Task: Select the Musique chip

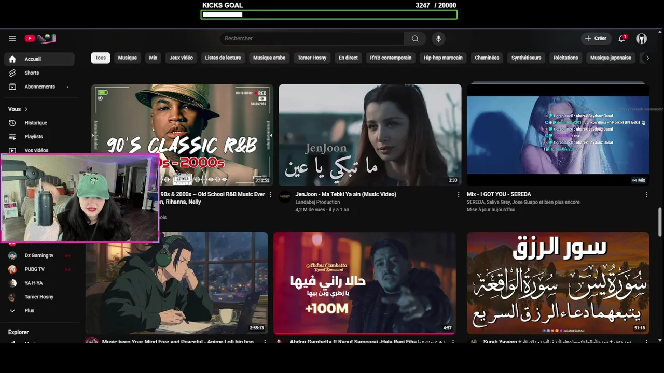Action: point(127,58)
